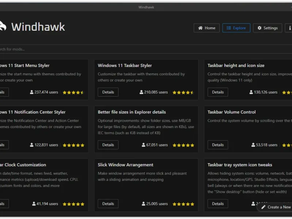292x219 pixels.
Task: Click the star rating of Notification Center Styler
Action: 73,145
